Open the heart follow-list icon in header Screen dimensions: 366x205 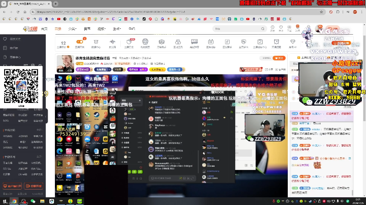coord(281,28)
